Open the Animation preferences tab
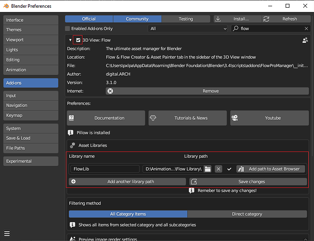The image size is (314, 241). [31, 70]
